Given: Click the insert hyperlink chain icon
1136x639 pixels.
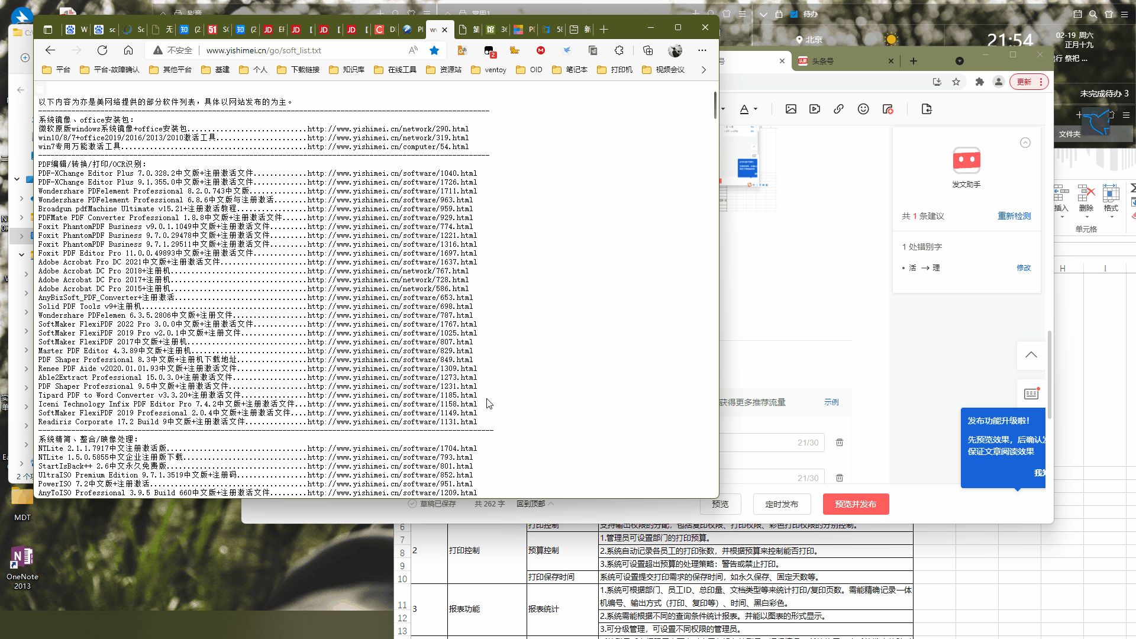Looking at the screenshot, I should [838, 109].
